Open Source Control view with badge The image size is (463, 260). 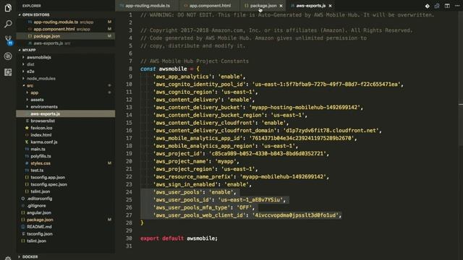click(8, 40)
